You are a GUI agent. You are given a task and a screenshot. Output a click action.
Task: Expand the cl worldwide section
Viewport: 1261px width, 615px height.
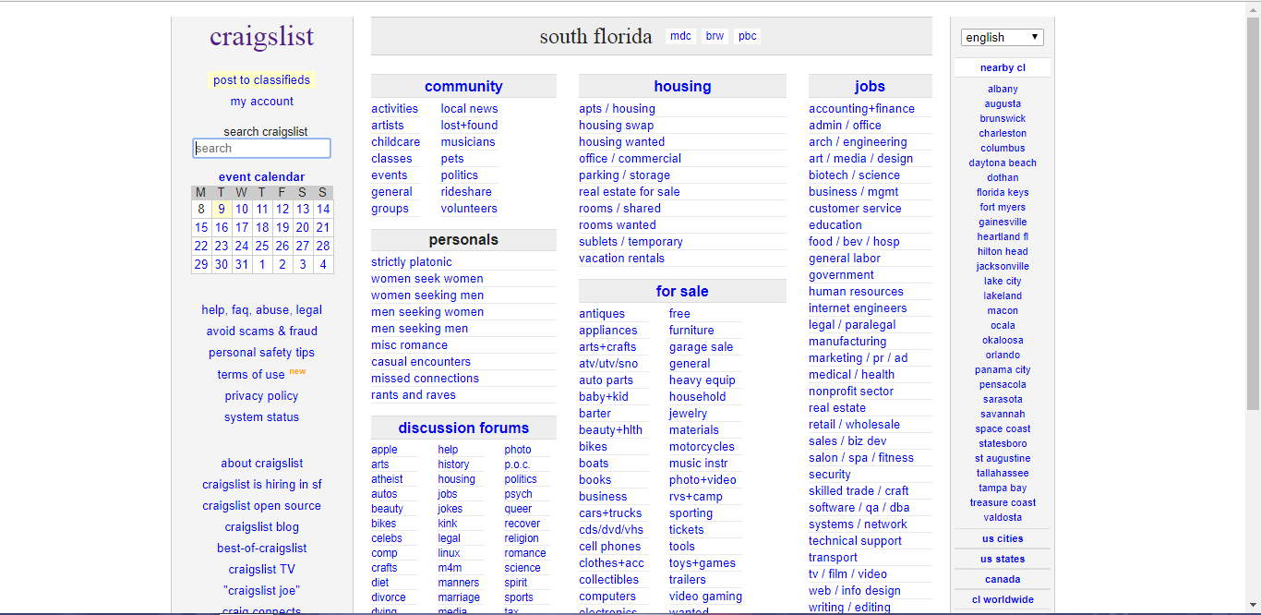(x=1002, y=599)
